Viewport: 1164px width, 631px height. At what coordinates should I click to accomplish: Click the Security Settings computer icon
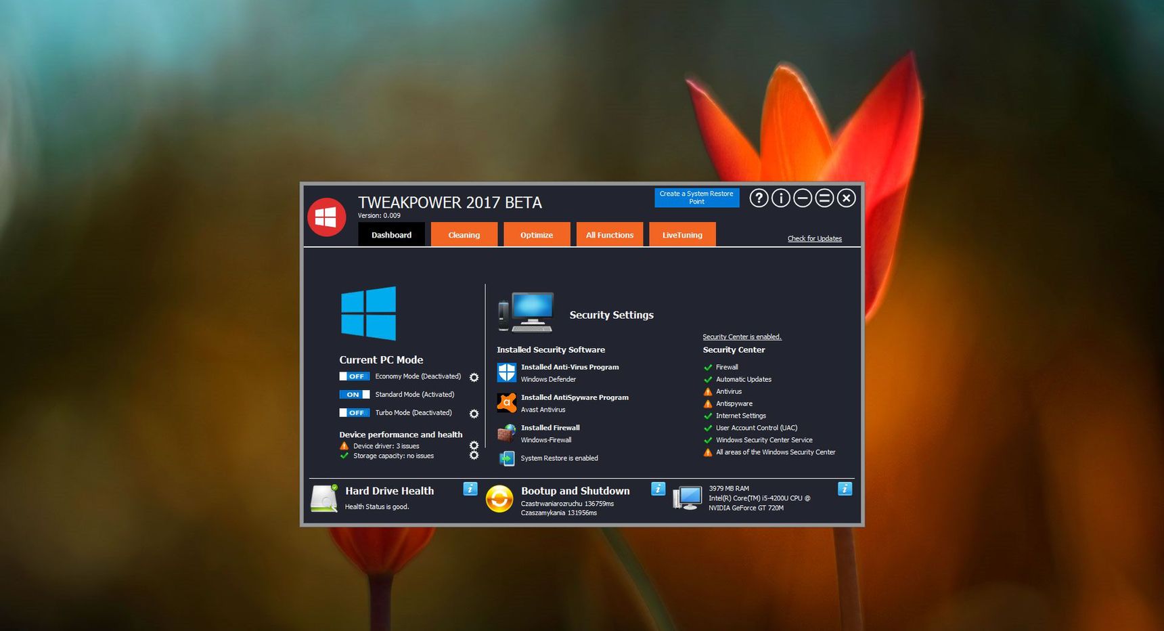(527, 312)
